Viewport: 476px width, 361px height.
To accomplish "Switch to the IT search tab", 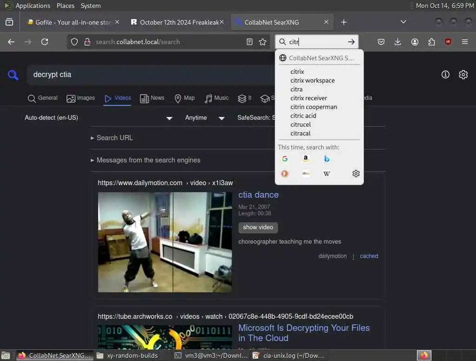I will 245,98.
